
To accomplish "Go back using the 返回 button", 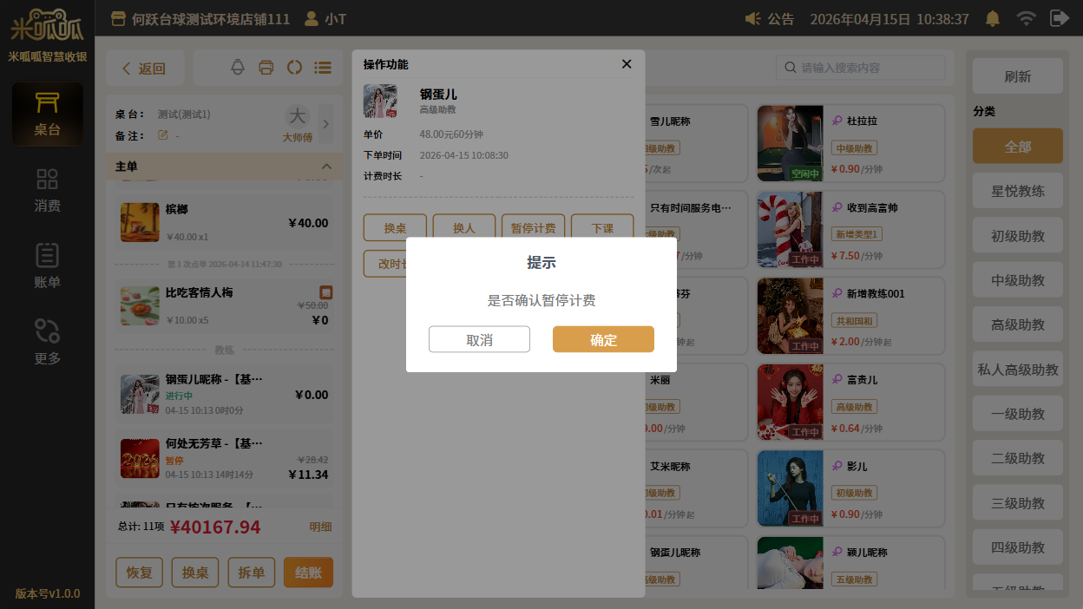I will pyautogui.click(x=144, y=69).
